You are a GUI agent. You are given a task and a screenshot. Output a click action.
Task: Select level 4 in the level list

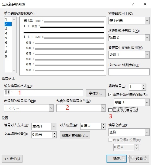tap(8, 33)
